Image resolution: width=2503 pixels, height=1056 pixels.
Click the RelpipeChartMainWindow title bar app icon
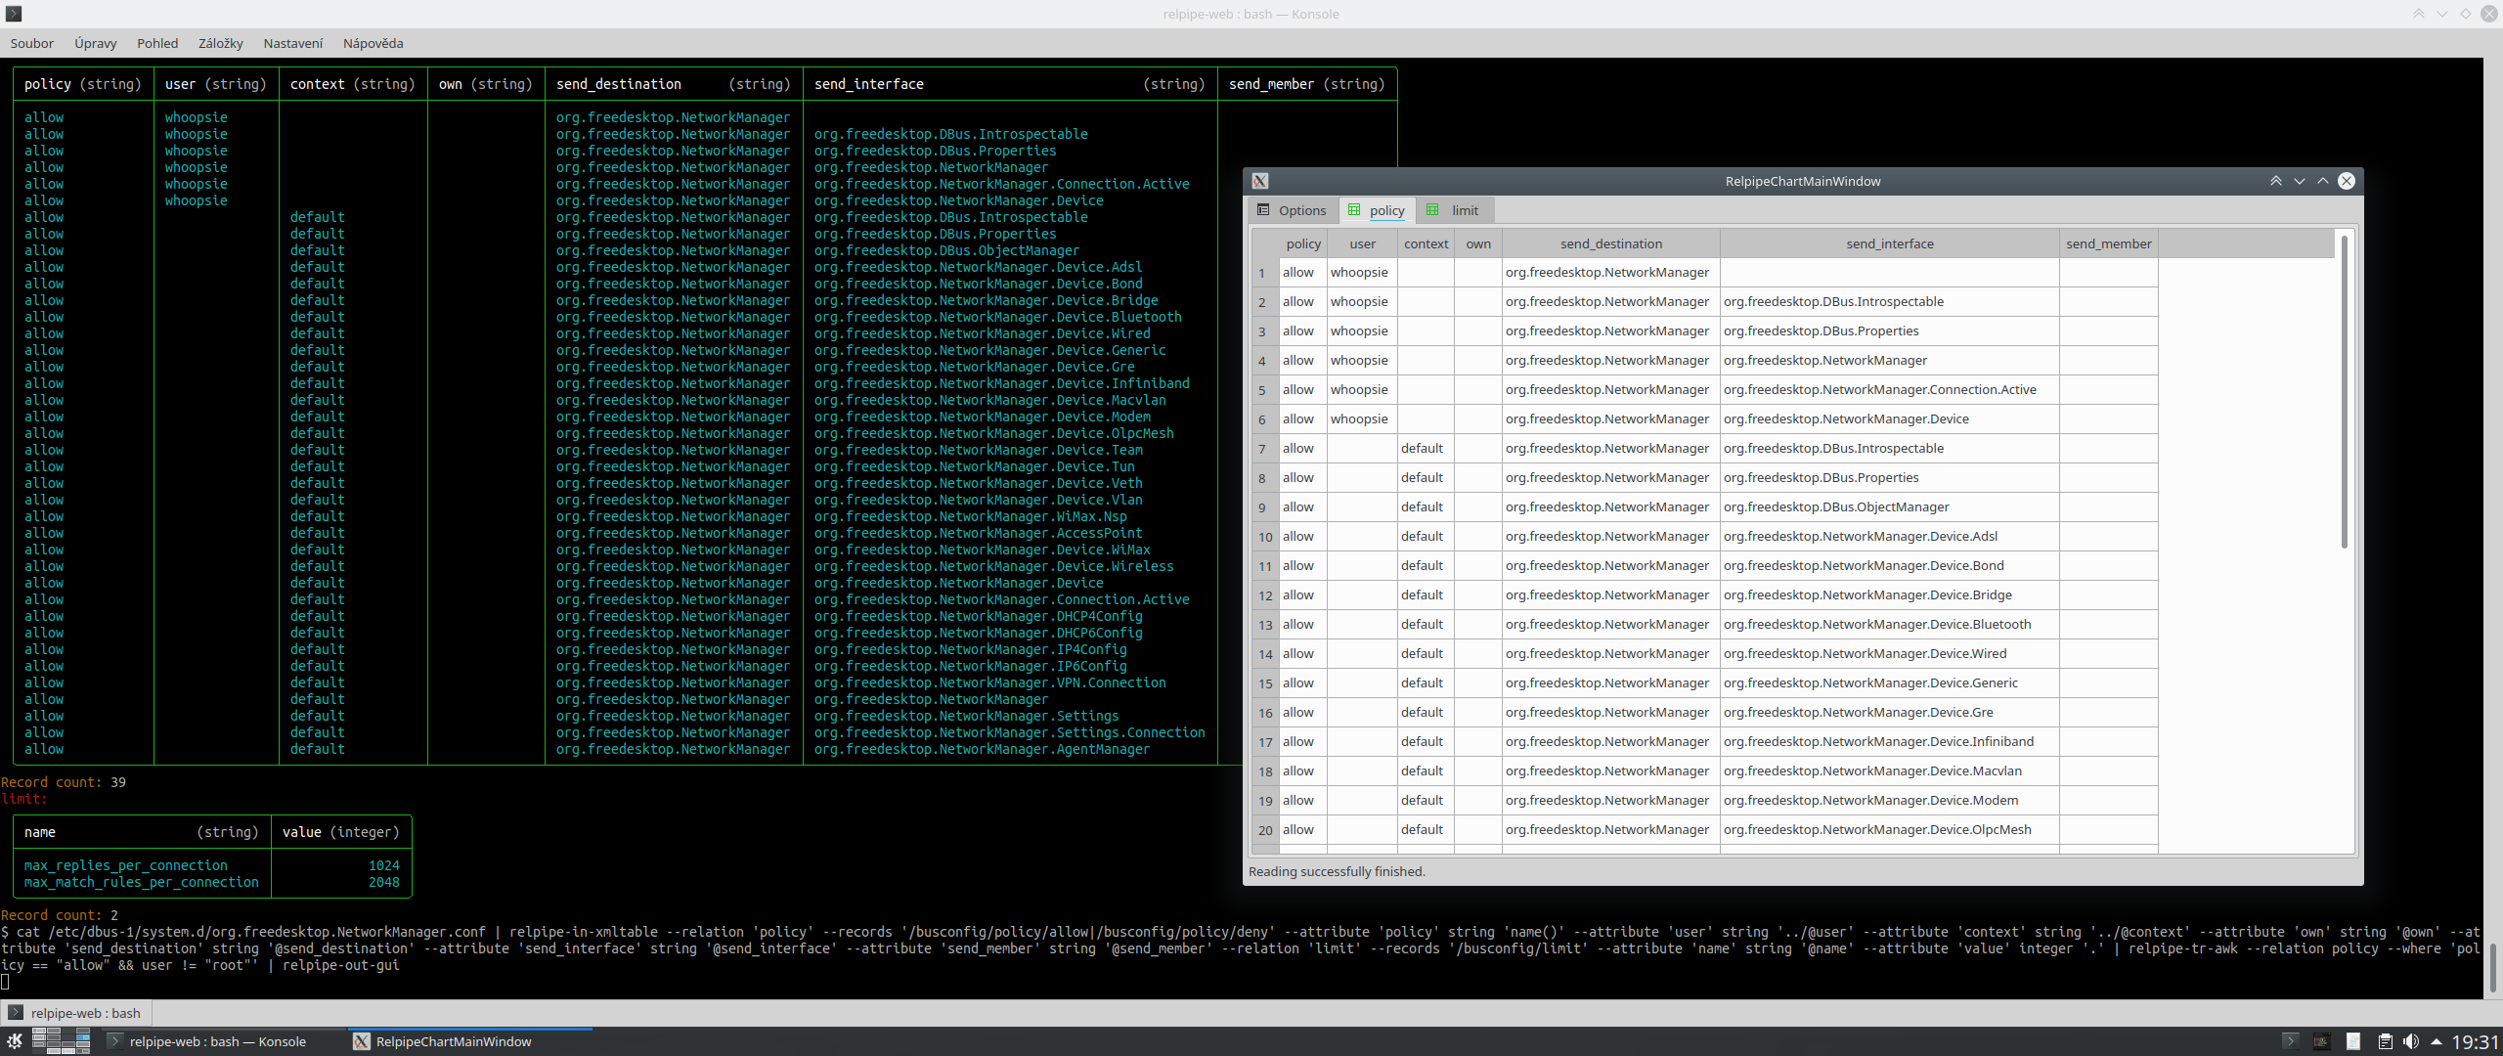coord(1260,181)
